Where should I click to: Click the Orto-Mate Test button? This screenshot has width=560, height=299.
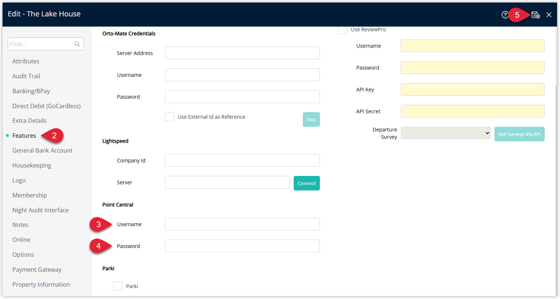tap(311, 119)
